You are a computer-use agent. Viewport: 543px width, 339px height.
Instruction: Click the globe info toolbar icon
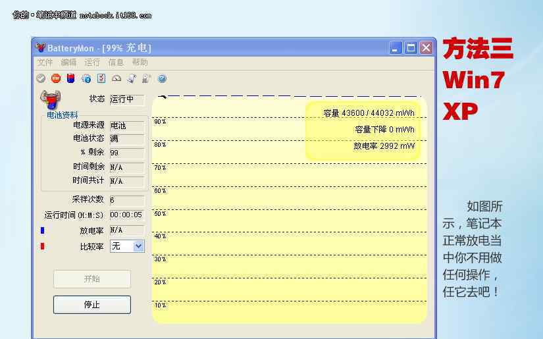coord(86,78)
